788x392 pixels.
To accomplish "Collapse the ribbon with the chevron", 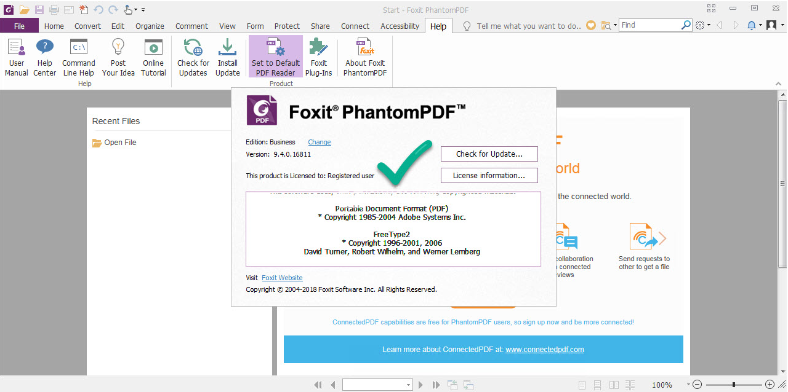I will [779, 82].
